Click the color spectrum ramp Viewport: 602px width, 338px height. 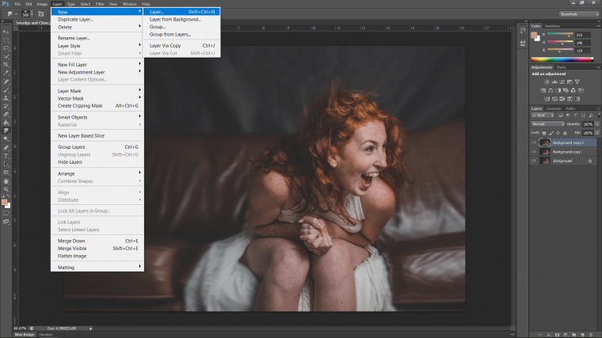pos(562,59)
